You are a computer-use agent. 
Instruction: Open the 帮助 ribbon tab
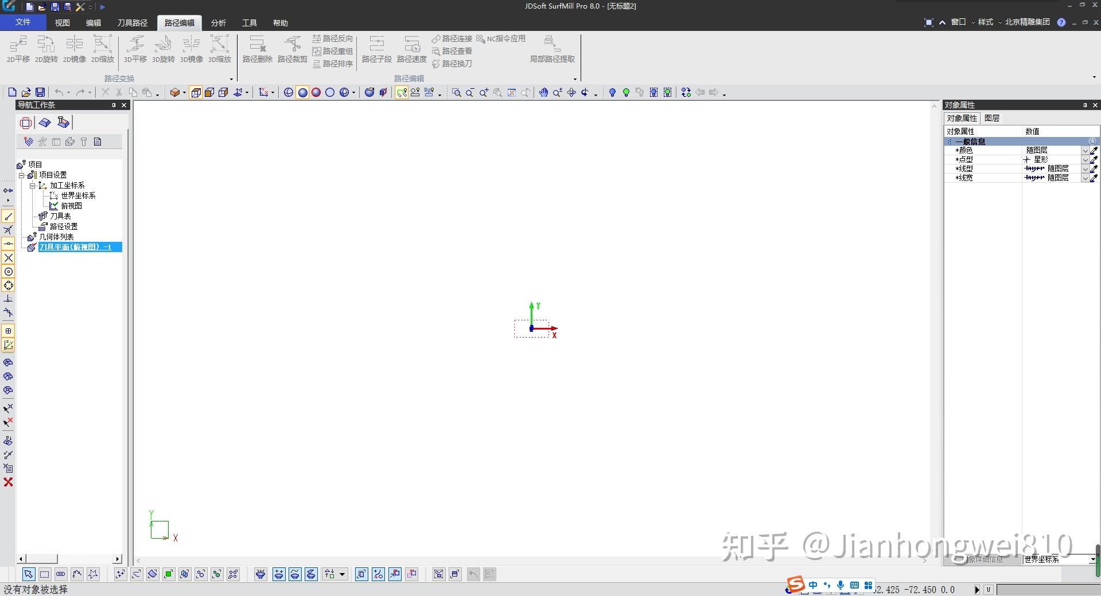(x=281, y=23)
